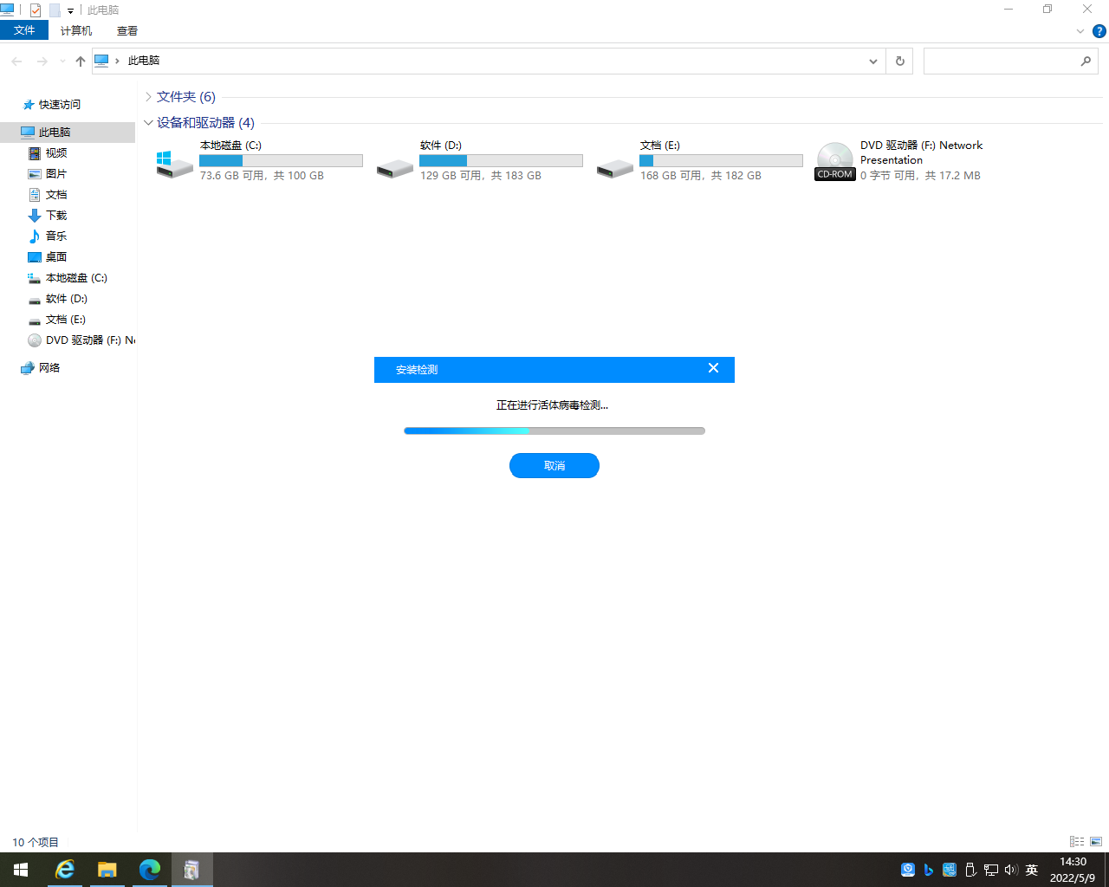1109x887 pixels.
Task: Open the address bar history dropdown
Action: [872, 61]
